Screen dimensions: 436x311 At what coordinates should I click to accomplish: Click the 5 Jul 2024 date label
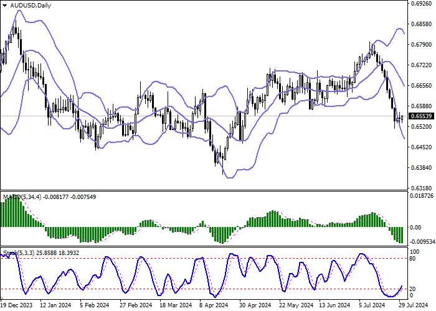coord(371,305)
